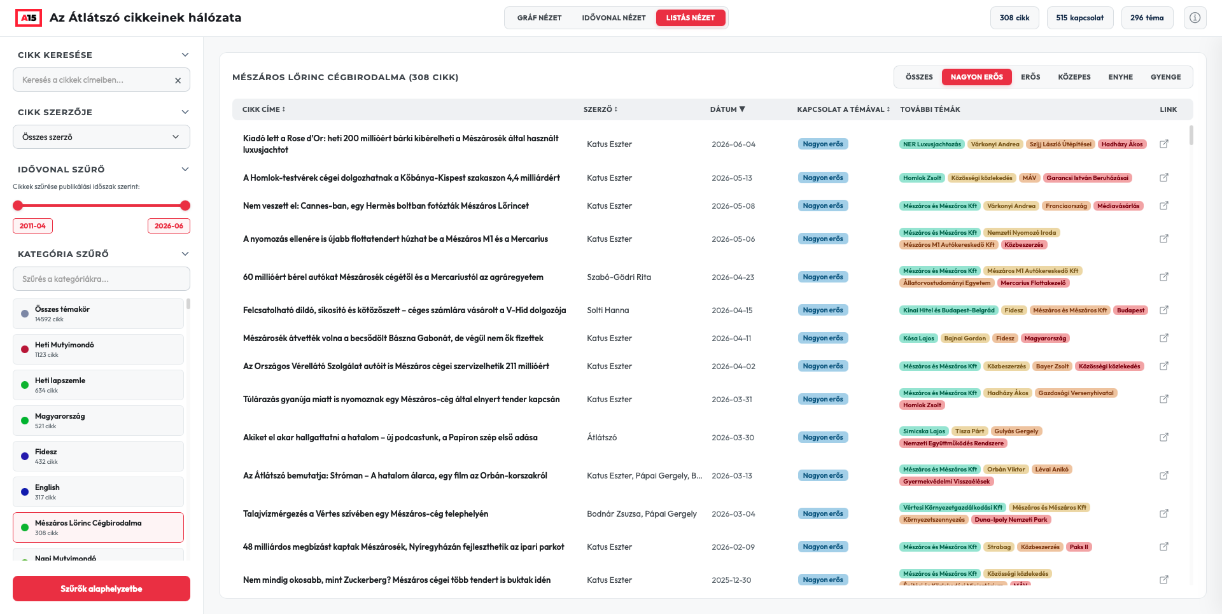Collapse the Kategória szűrő section
1222x614 pixels.
185,254
